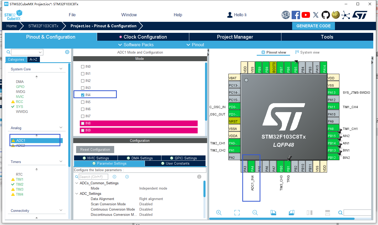Image resolution: width=378 pixels, height=225 pixels.
Task: Open the ST logo website link
Action: click(x=360, y=15)
